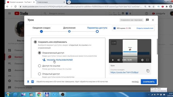The width and height of the screenshot is (173, 97).
Task: Click the upload status arrow icon
Action: [28, 82]
